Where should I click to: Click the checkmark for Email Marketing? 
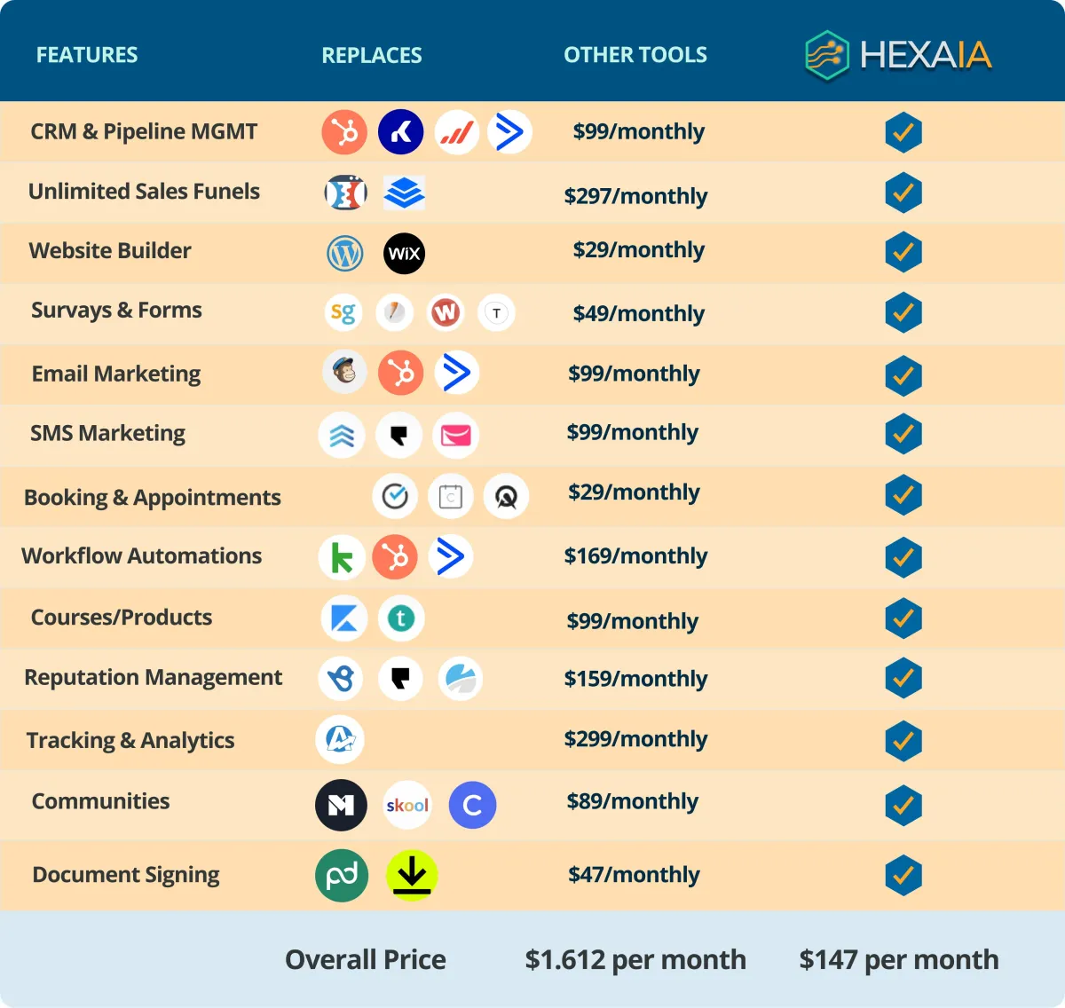(x=903, y=375)
